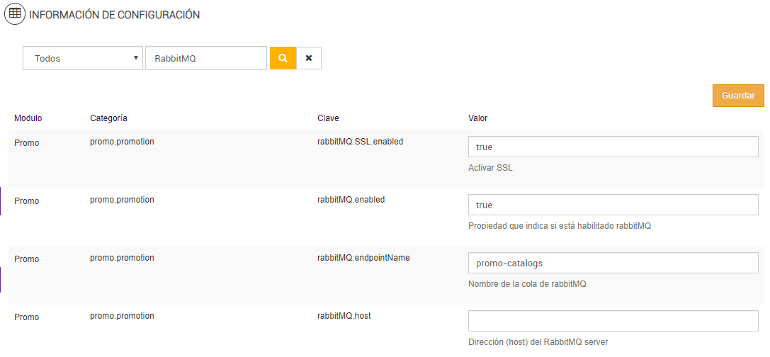Click the rabbitMQ.SSL.enabled value field
Screen dimensions: 770x357
(613, 147)
